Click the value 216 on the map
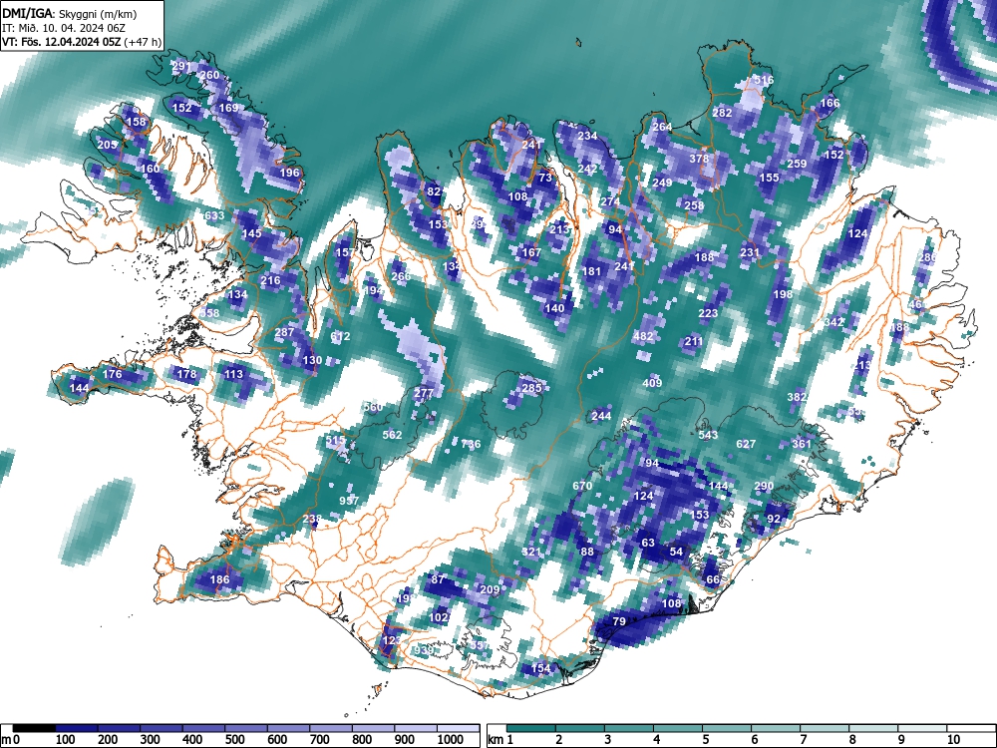Screen dimensions: 997x748 pyautogui.click(x=270, y=280)
